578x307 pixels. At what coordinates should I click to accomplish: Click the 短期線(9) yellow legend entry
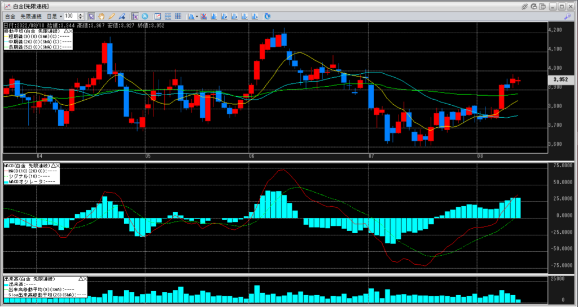pyautogui.click(x=38, y=37)
